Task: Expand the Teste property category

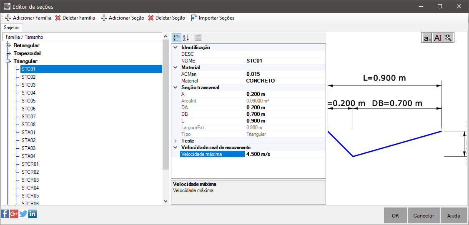Action: point(176,140)
